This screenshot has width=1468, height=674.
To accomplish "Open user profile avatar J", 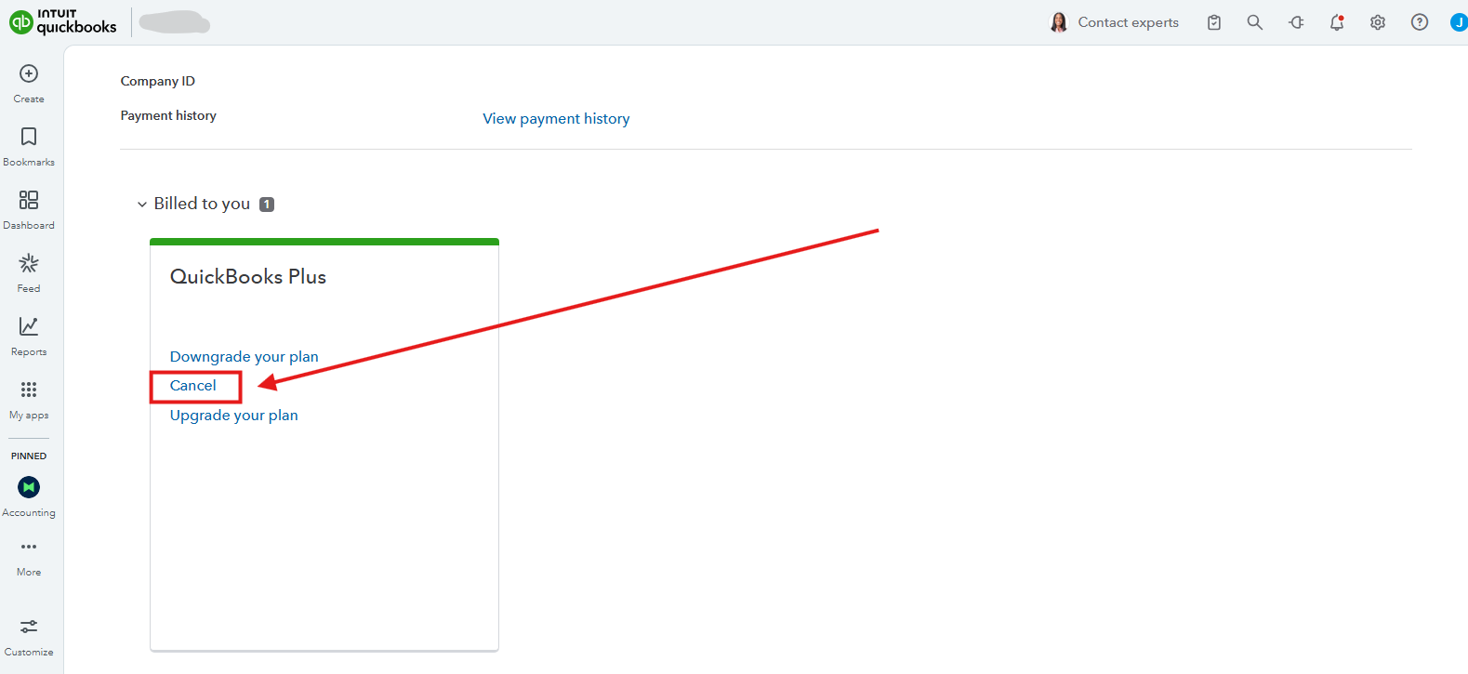I will [1459, 22].
